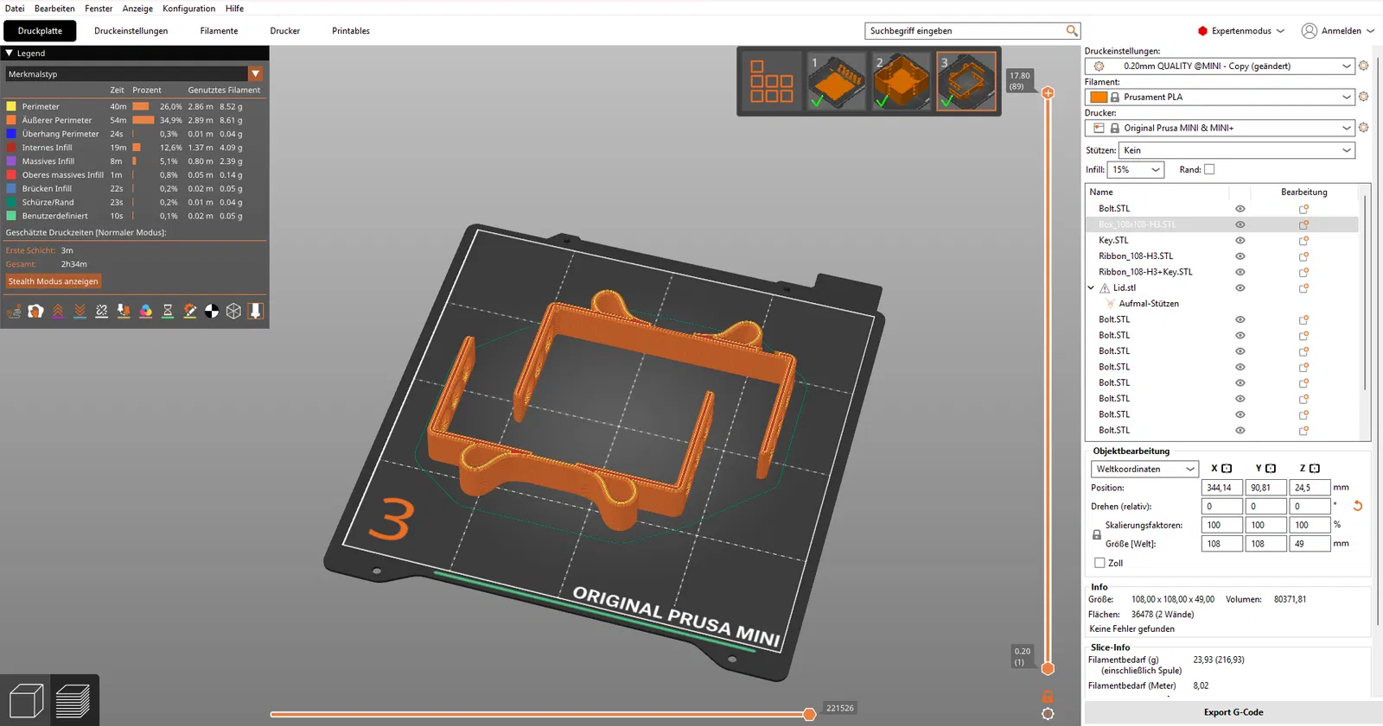
Task: Open the Expertenmodus mode dropdown
Action: click(x=1241, y=31)
